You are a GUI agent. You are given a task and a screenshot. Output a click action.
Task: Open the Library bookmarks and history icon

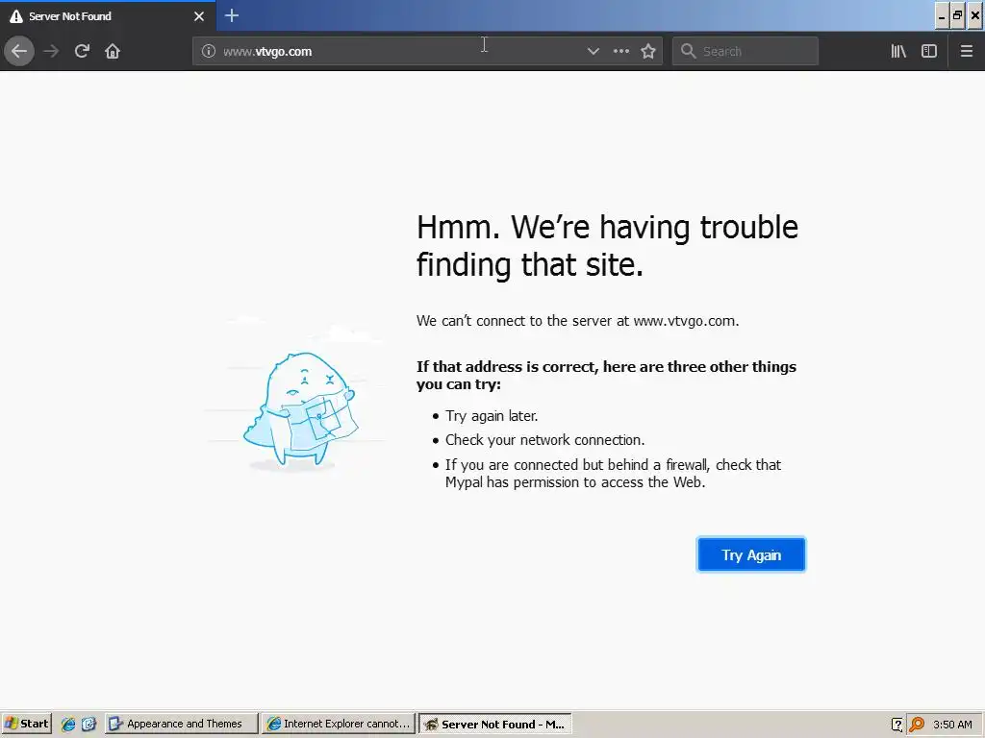[898, 51]
